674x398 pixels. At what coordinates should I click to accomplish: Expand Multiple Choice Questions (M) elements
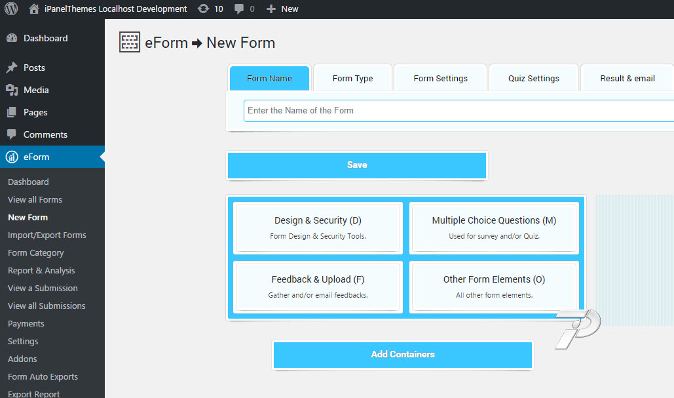494,227
